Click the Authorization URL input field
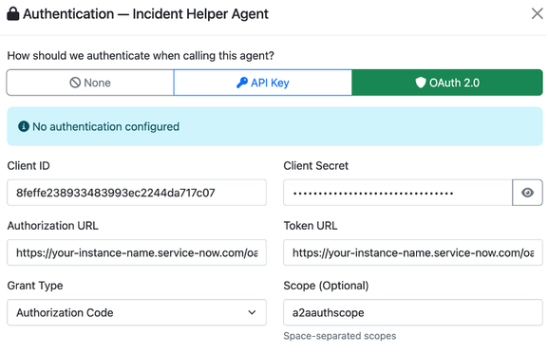The height and width of the screenshot is (353, 548). point(137,252)
